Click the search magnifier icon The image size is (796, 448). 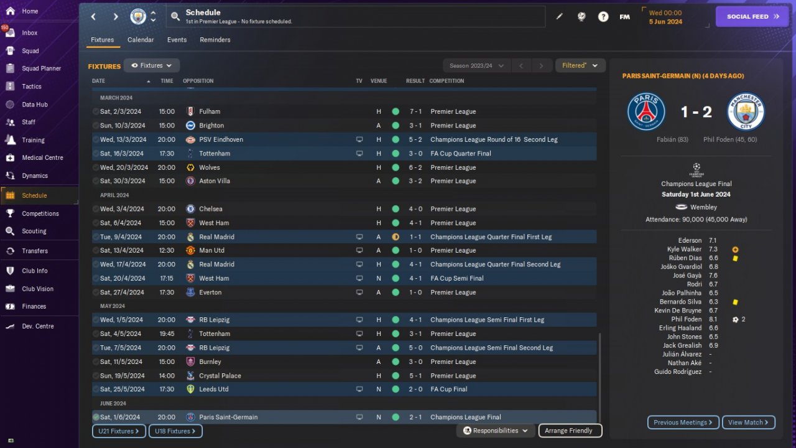tap(175, 17)
